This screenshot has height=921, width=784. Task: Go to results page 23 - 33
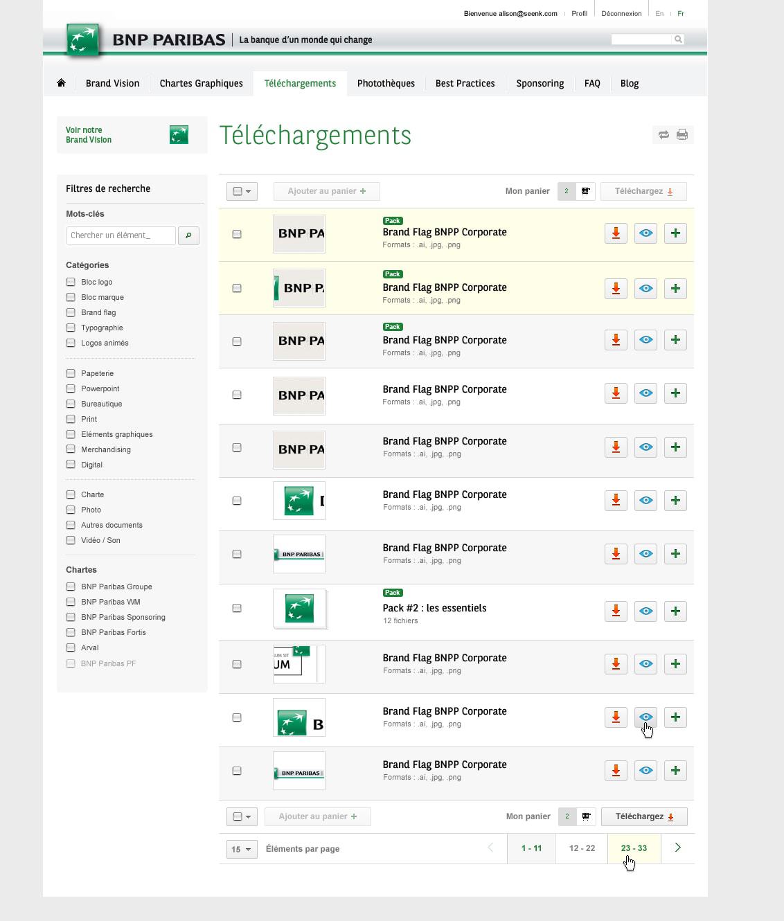point(634,848)
